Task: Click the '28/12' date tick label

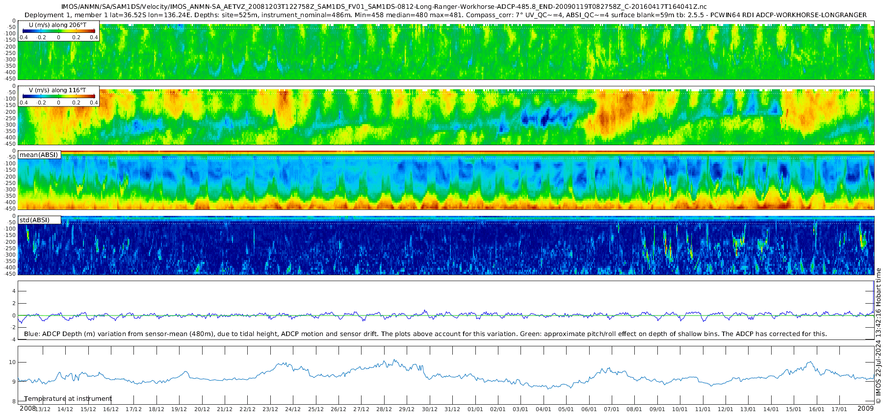Action: [x=384, y=410]
